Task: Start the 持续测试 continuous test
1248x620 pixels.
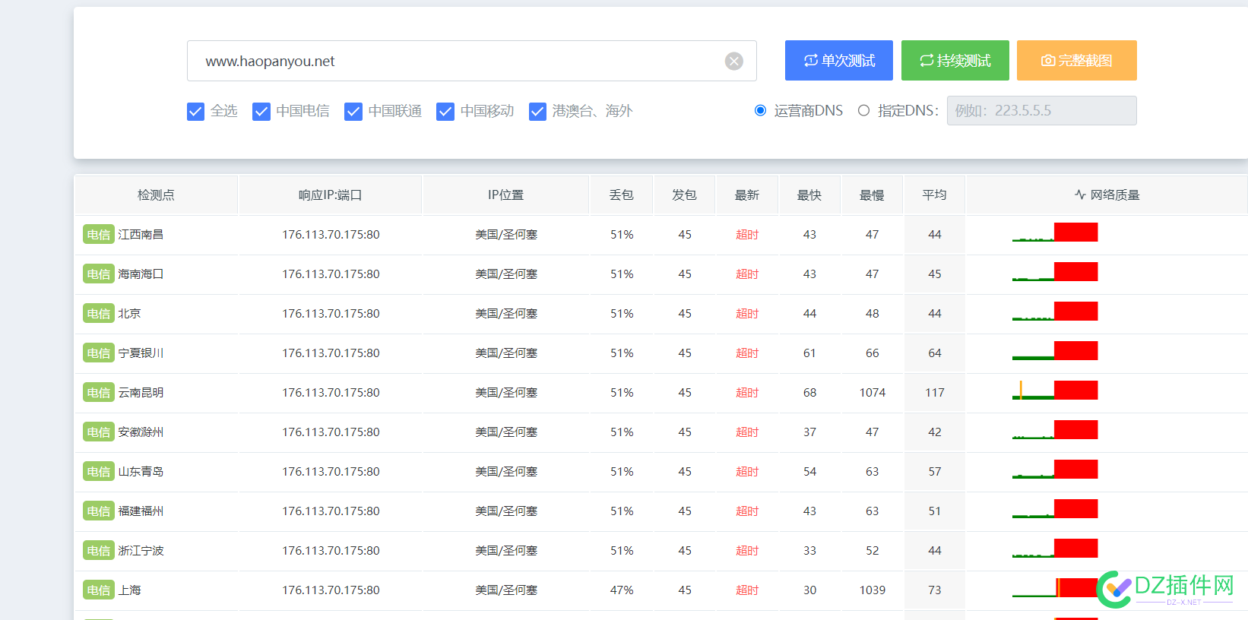Action: pyautogui.click(x=955, y=61)
